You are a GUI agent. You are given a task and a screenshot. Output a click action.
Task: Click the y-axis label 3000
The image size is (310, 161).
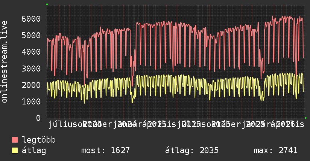[31, 69]
